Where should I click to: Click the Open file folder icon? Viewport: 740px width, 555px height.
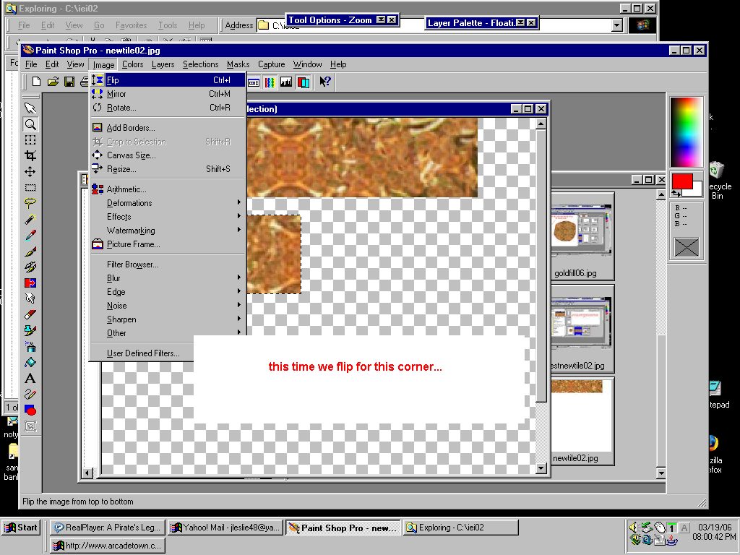(53, 82)
